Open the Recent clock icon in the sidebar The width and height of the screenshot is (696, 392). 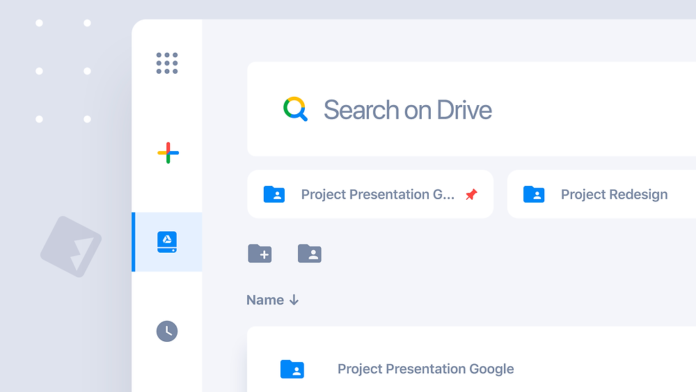[167, 331]
